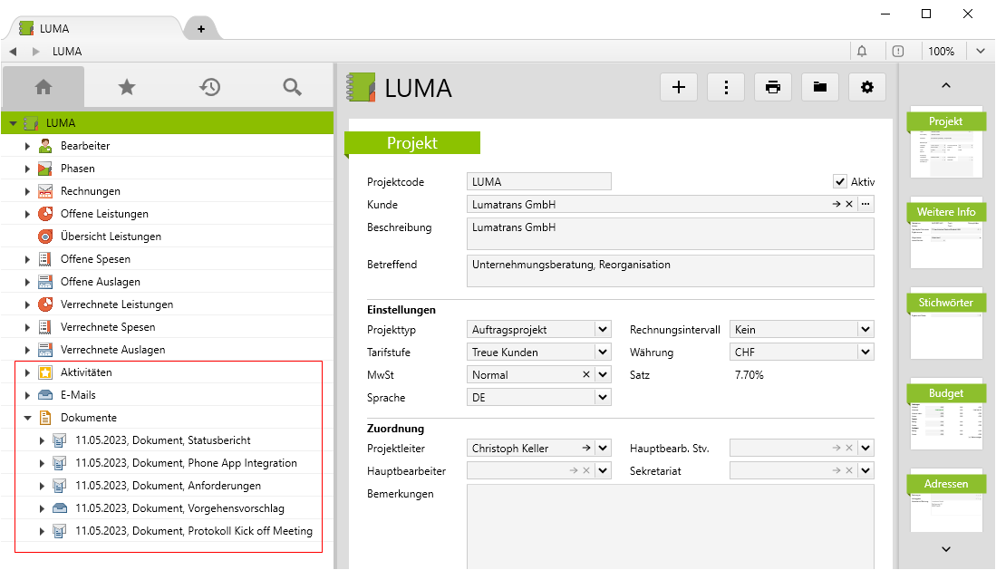Open the Währung dropdown showing CHF
This screenshot has width=996, height=570.
coord(865,353)
